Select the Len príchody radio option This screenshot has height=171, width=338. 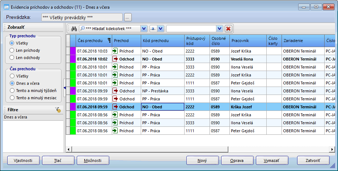12,50
